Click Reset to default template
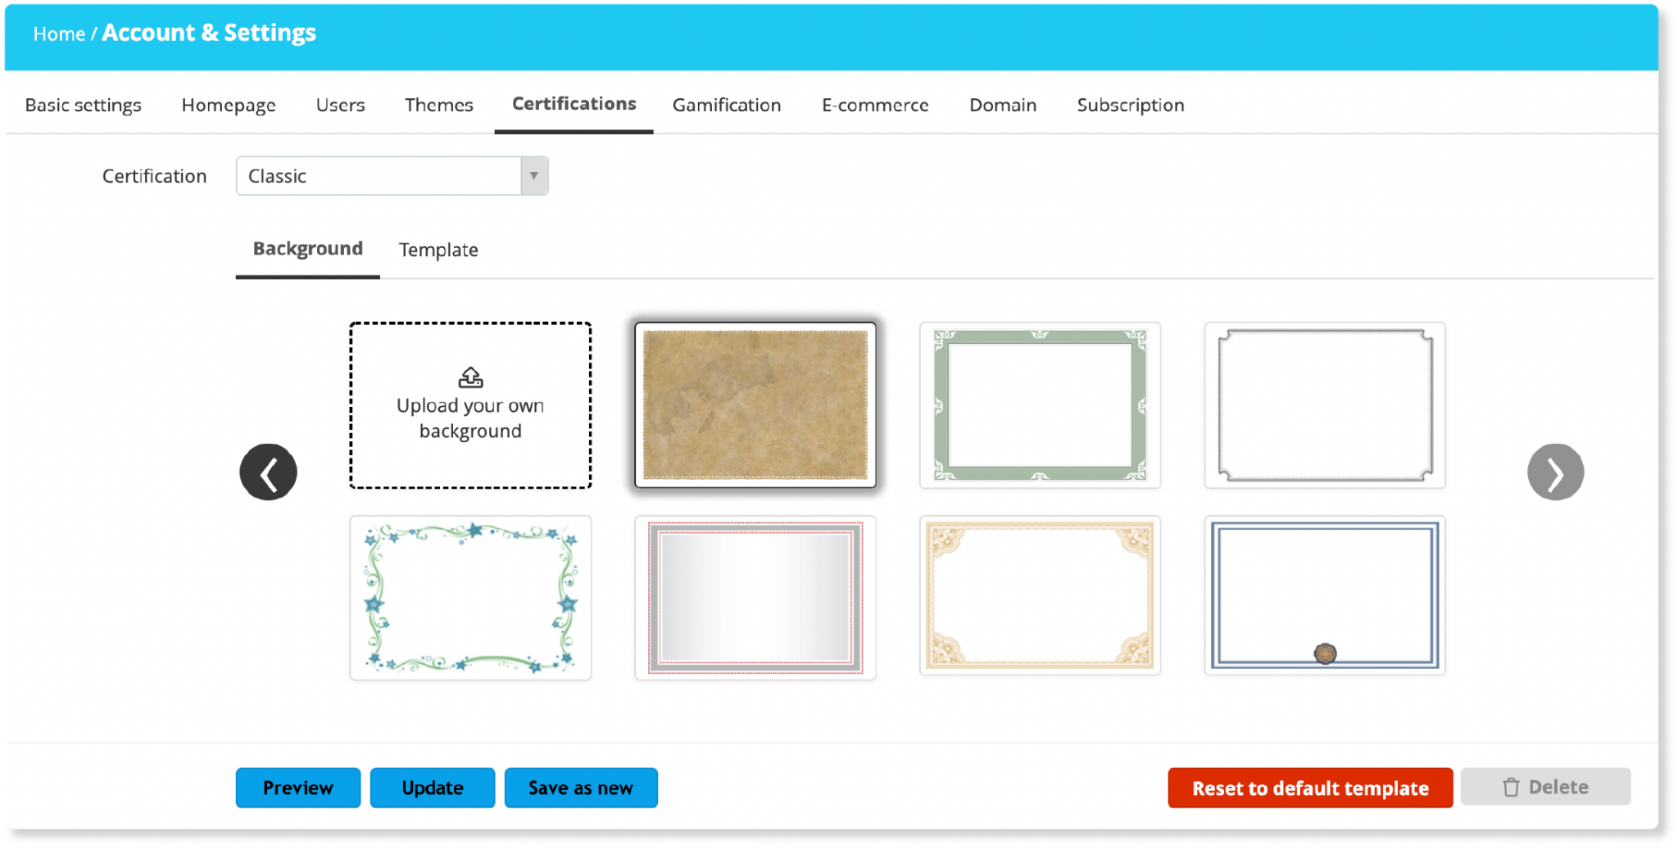Viewport: 1678px width, 849px height. [1309, 788]
